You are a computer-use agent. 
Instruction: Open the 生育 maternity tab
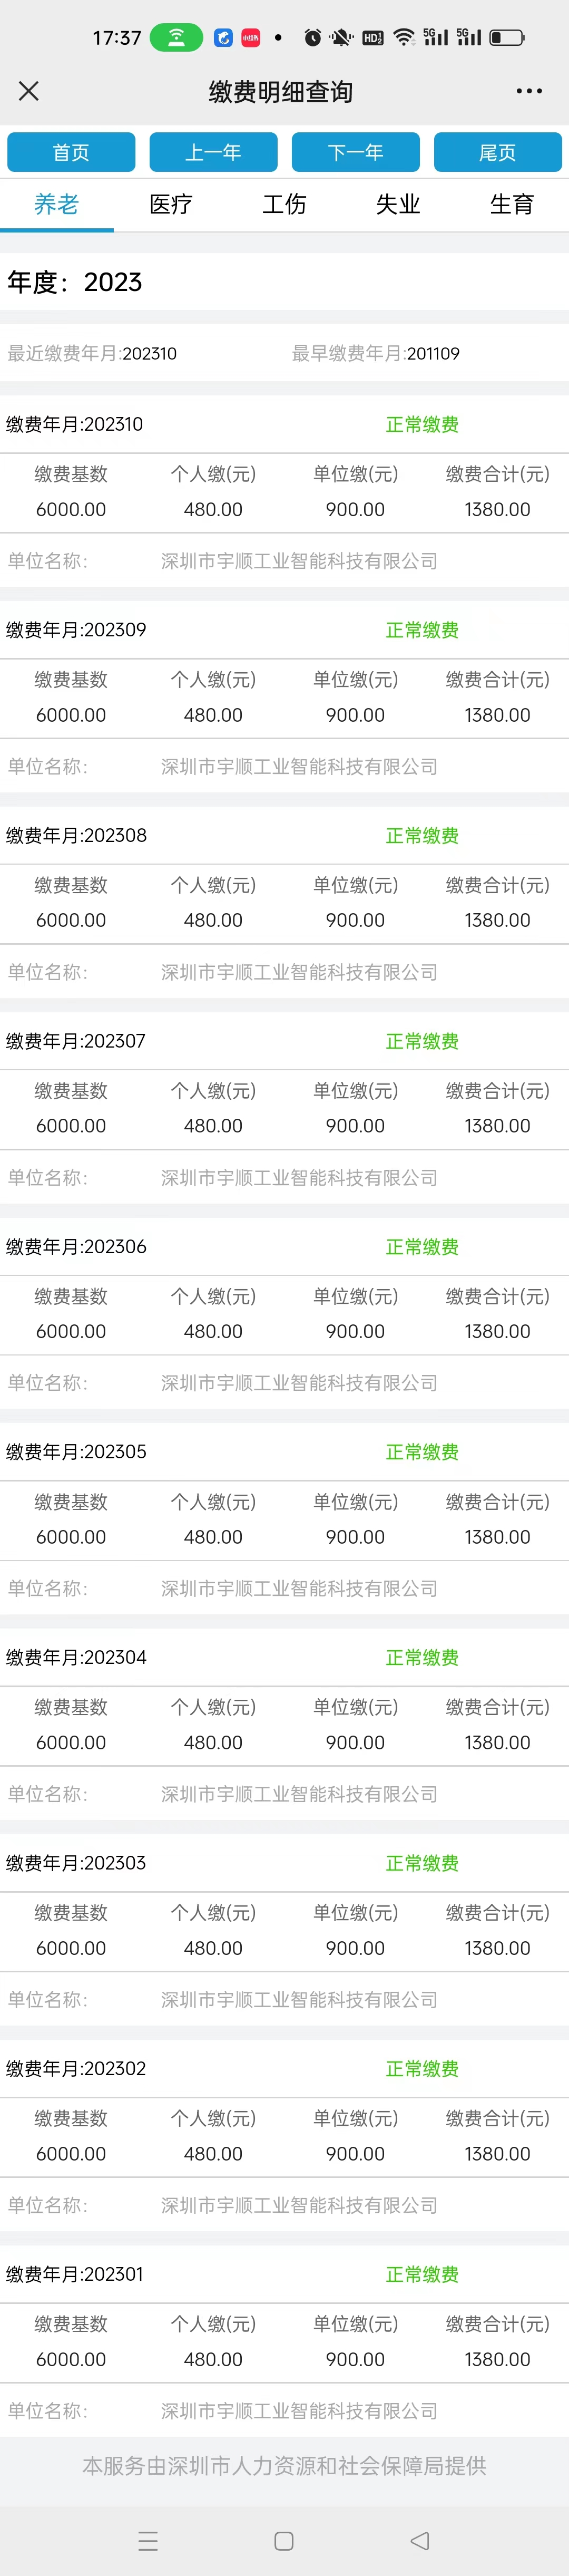[x=512, y=205]
